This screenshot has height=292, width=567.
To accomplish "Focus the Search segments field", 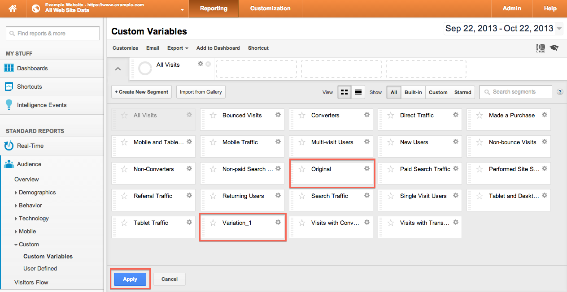I will (x=516, y=92).
